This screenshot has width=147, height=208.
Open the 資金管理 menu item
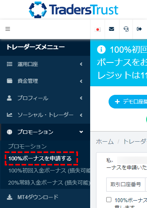tap(45, 81)
